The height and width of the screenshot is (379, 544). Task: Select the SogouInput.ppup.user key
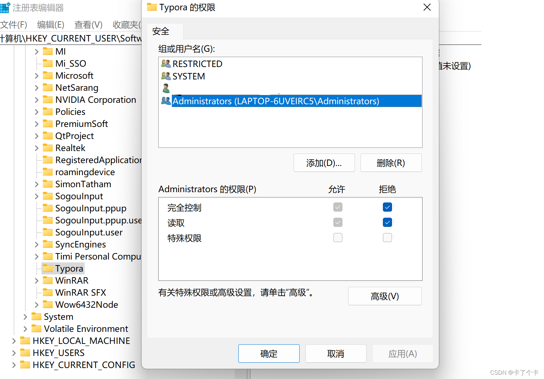[98, 220]
